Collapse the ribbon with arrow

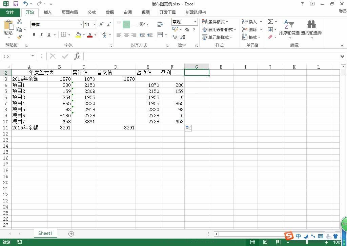342,46
